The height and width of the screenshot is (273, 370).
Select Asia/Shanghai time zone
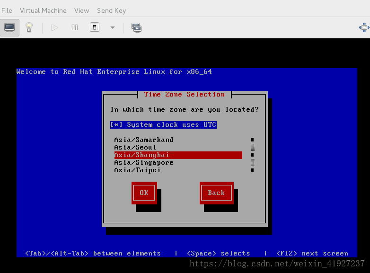(178, 155)
